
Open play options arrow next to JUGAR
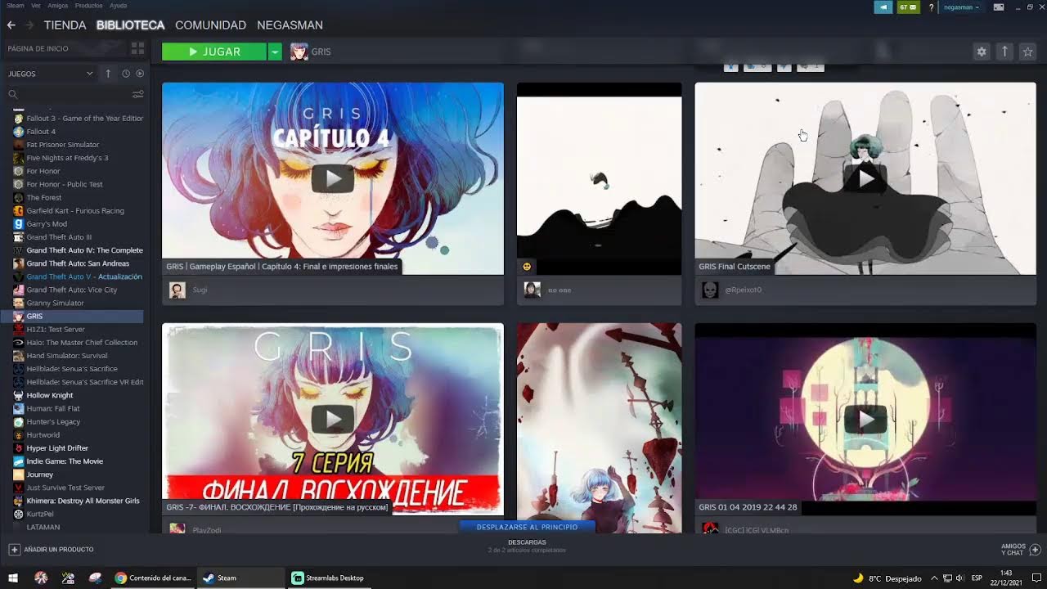[275, 52]
